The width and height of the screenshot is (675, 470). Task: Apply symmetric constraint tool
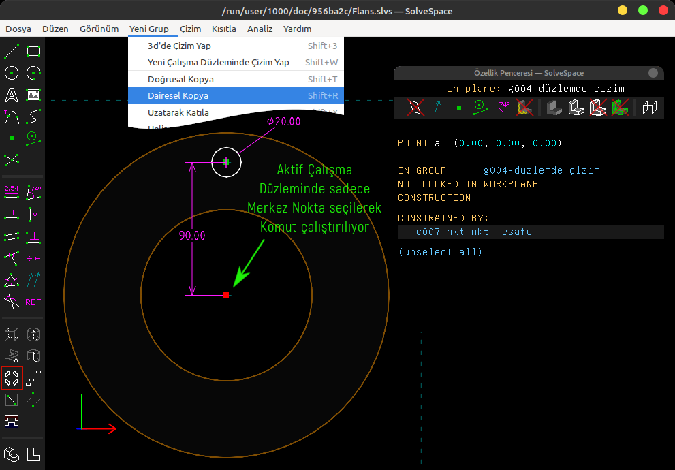pyautogui.click(x=33, y=257)
